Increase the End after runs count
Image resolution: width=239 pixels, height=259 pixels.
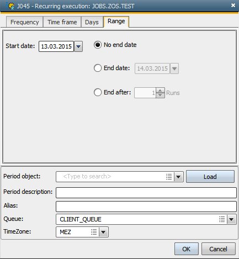(x=160, y=91)
